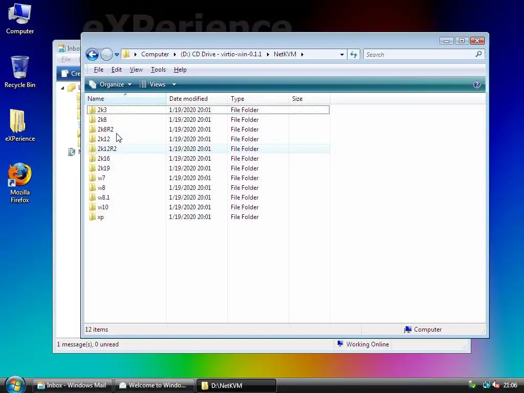Open the File menu in Explorer
The height and width of the screenshot is (393, 524).
click(x=99, y=70)
